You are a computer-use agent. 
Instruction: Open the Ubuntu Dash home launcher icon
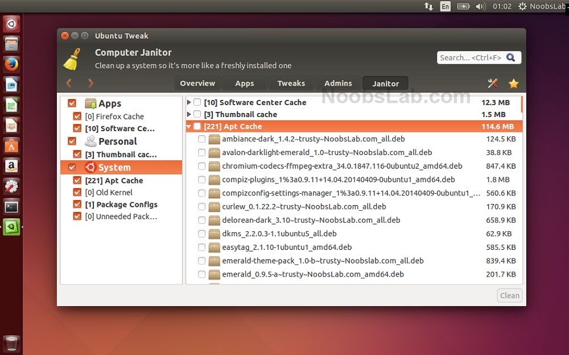tap(11, 24)
